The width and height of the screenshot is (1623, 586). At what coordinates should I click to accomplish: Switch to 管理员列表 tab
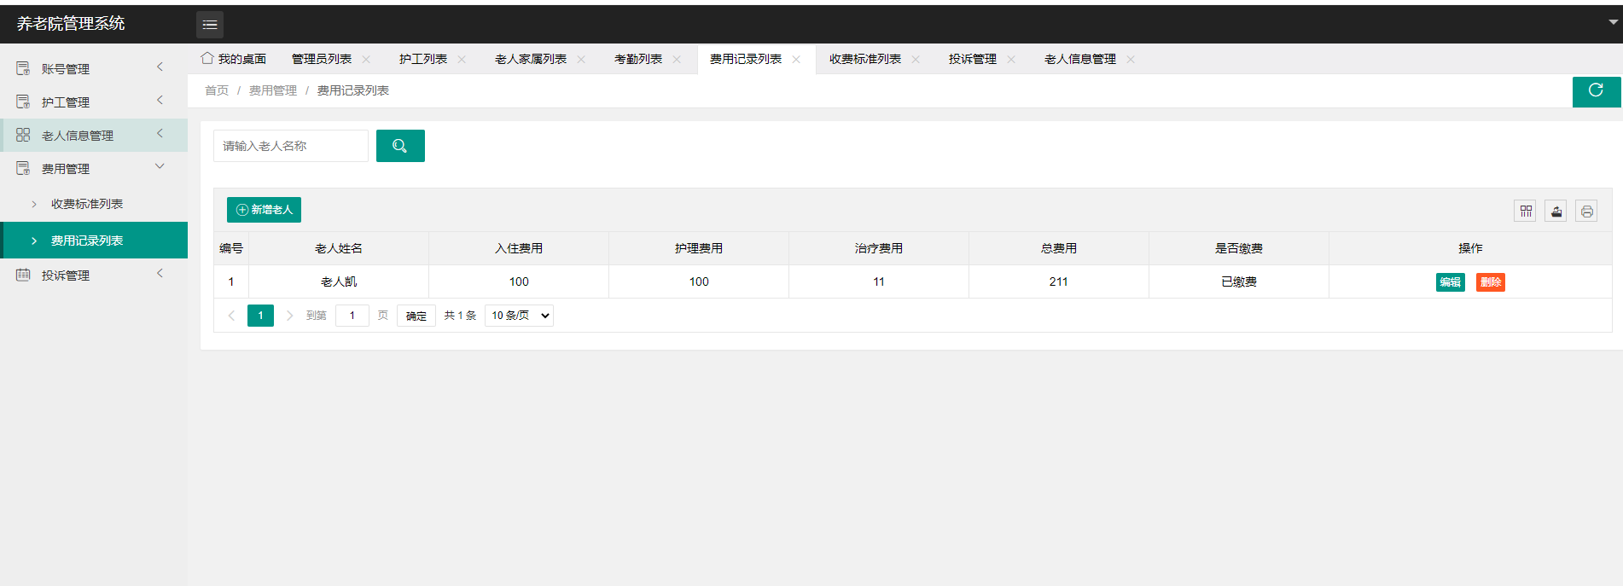pyautogui.click(x=322, y=59)
